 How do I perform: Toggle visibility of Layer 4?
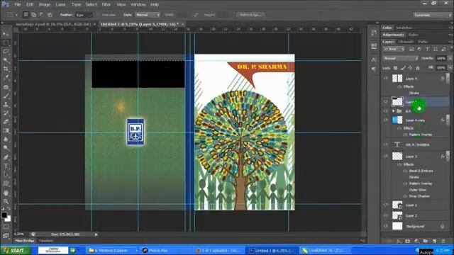(x=386, y=78)
